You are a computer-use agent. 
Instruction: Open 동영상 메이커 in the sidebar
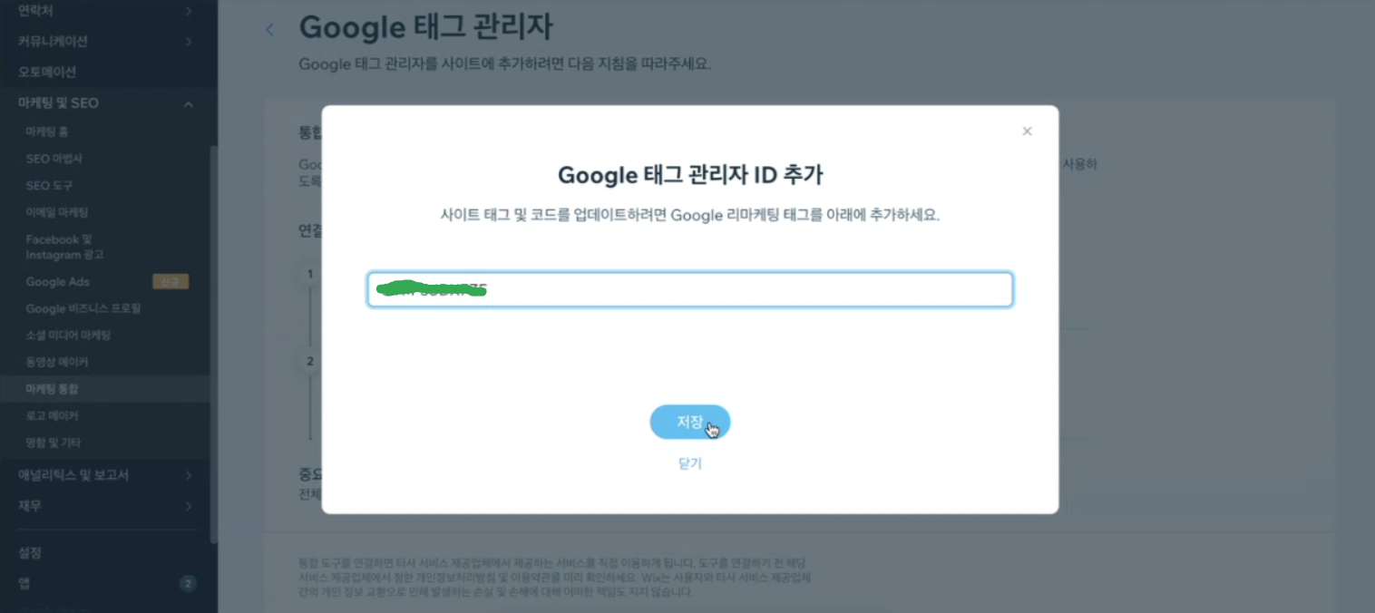(57, 362)
